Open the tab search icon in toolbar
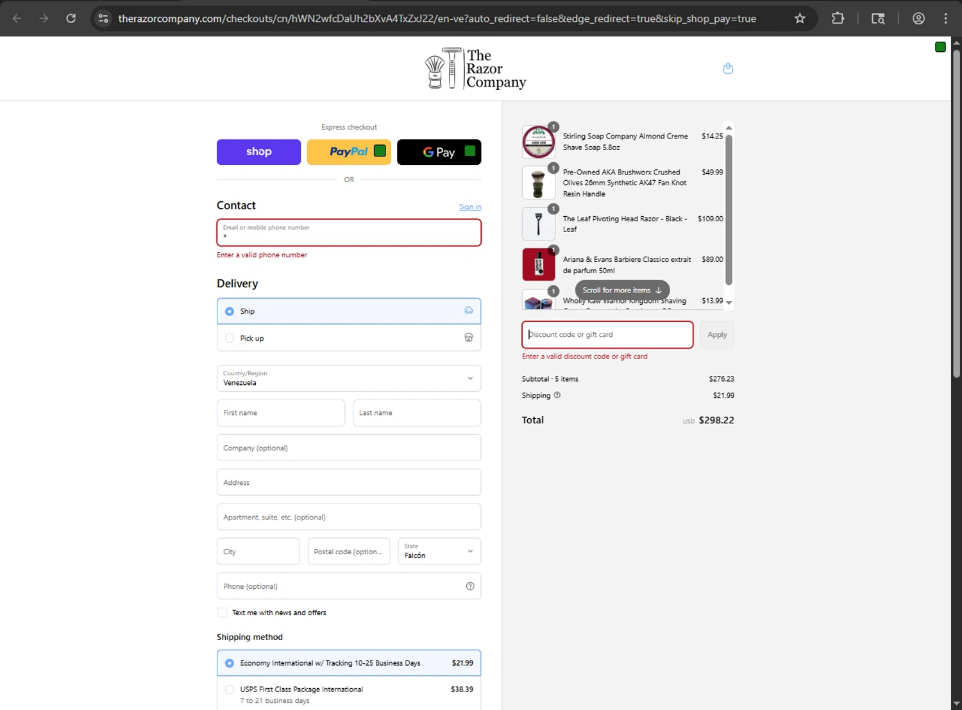This screenshot has height=710, width=962. [x=878, y=19]
